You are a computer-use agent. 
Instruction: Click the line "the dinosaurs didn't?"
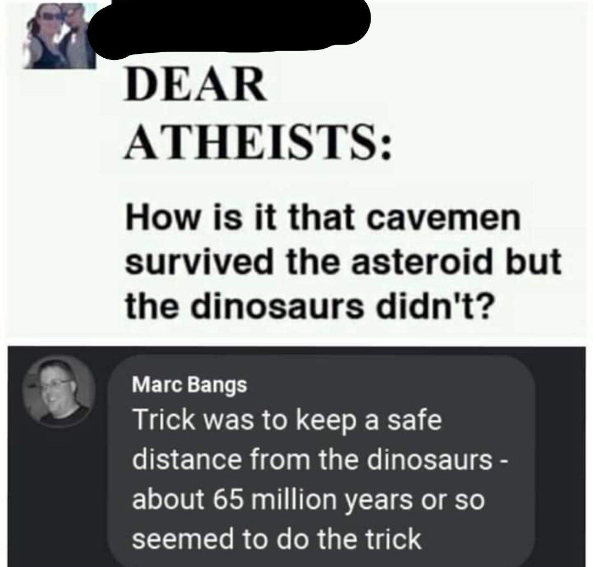pyautogui.click(x=310, y=304)
